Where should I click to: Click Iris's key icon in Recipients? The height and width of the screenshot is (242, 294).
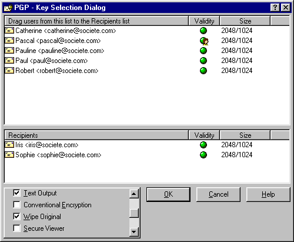click(x=9, y=145)
